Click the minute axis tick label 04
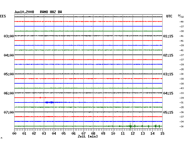185x141 pixels. point(54,134)
